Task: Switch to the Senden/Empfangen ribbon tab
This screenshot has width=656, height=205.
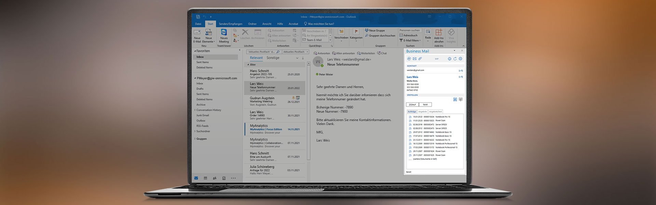Action: [x=231, y=24]
